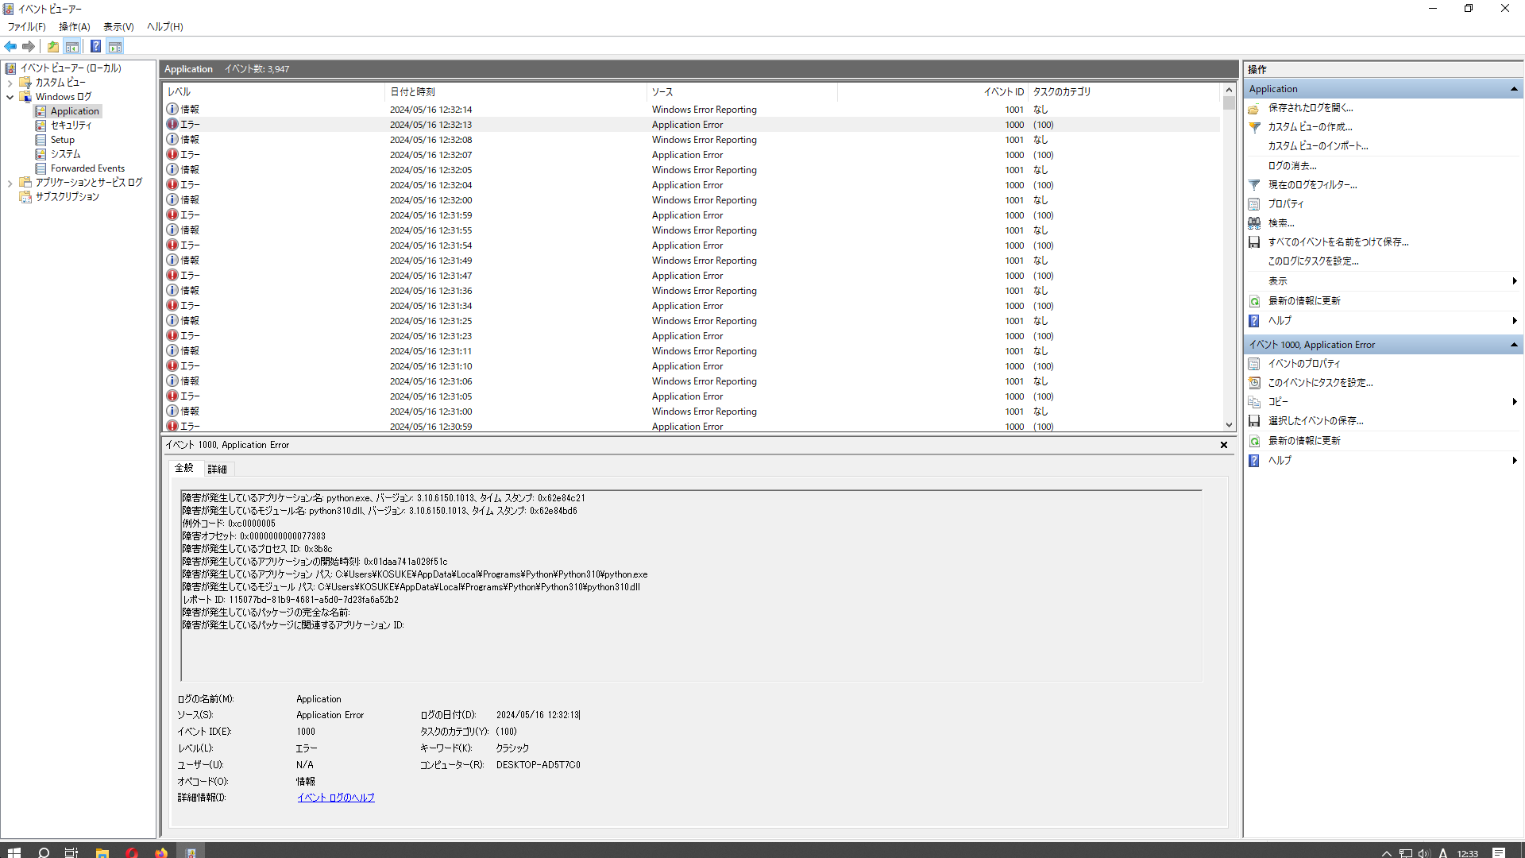Viewport: 1525px width, 858px height.
Task: Click the Back arrow in the toolbar
Action: (x=10, y=46)
